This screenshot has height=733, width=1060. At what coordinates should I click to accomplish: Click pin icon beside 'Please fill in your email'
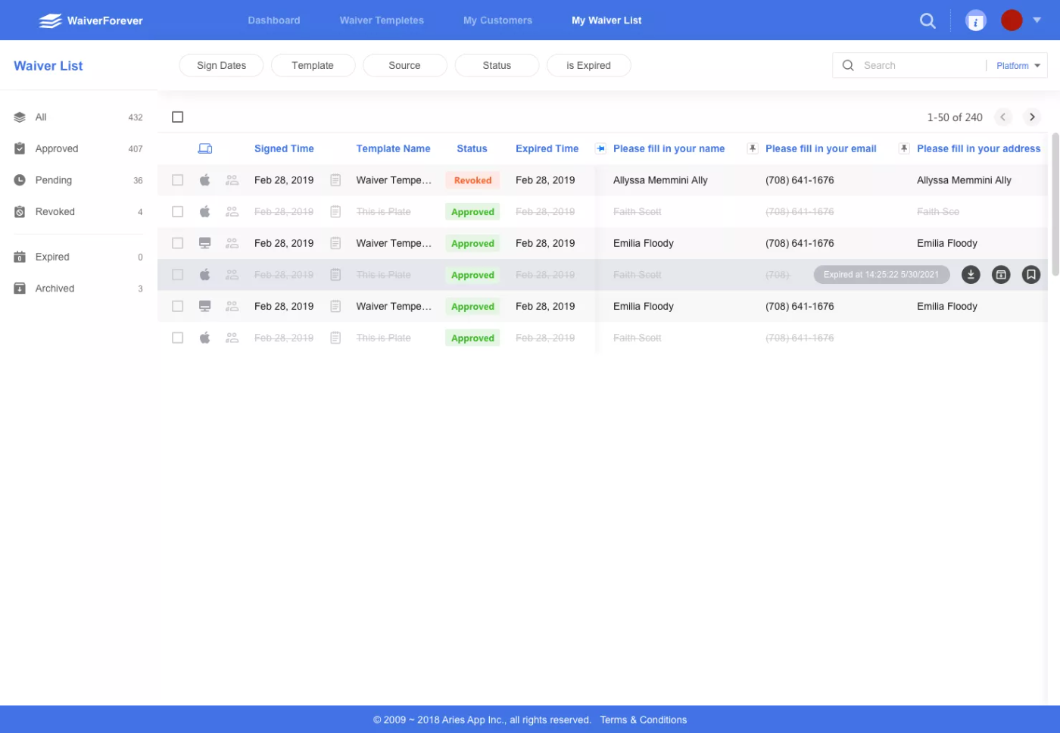pyautogui.click(x=753, y=148)
